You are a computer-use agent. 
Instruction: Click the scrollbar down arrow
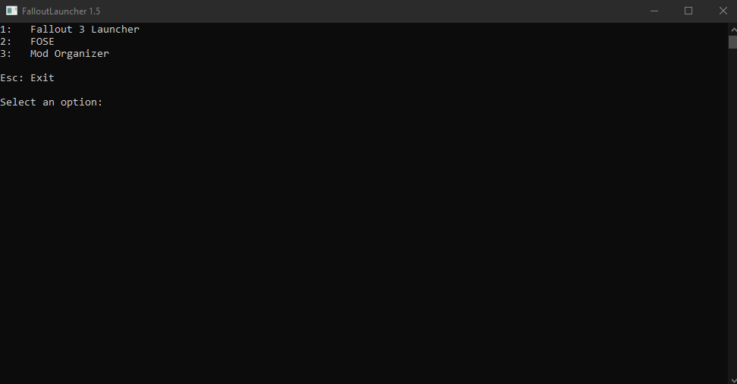click(732, 379)
